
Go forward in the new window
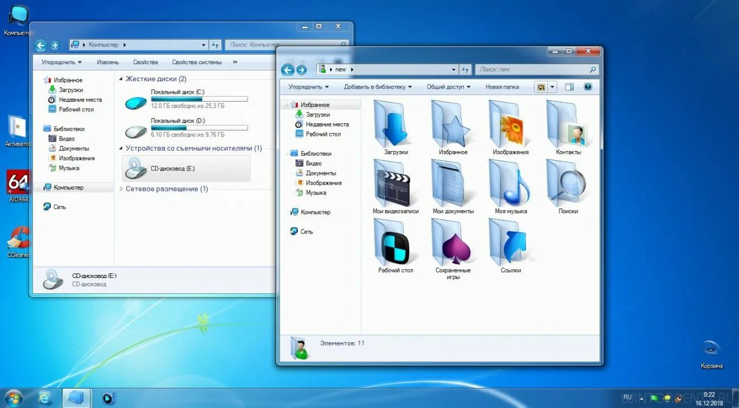pyautogui.click(x=302, y=70)
